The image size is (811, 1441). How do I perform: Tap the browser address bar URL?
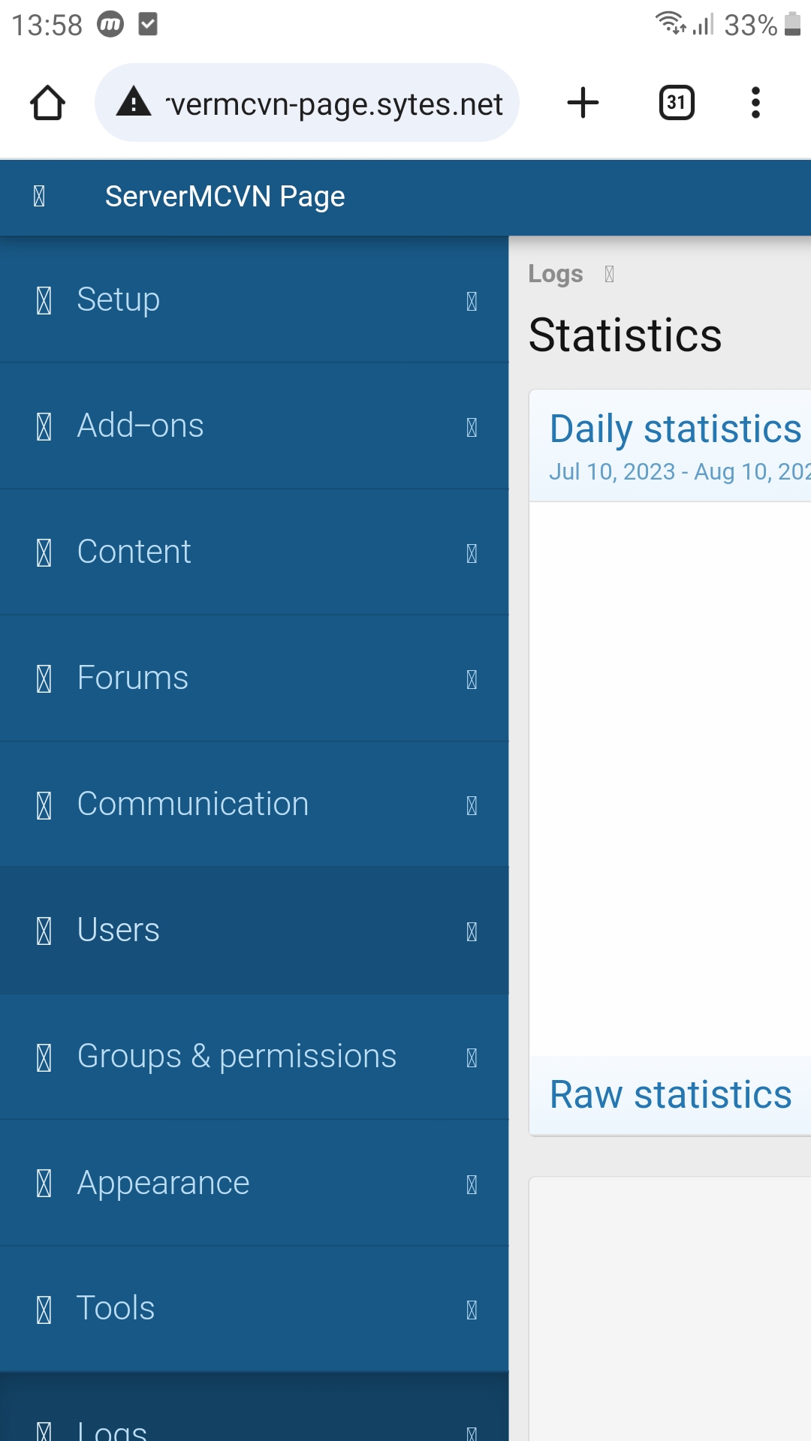(x=335, y=104)
